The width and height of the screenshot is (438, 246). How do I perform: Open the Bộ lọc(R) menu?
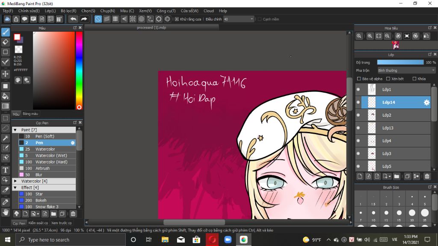coord(68,11)
